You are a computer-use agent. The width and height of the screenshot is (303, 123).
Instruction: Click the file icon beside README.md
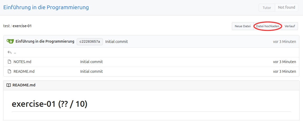10,71
